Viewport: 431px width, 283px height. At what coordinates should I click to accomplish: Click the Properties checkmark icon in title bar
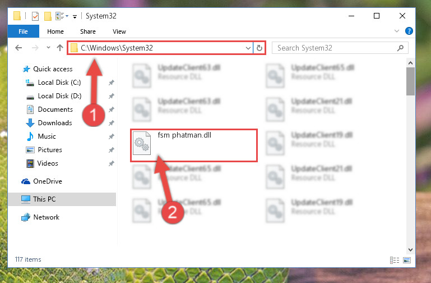35,16
